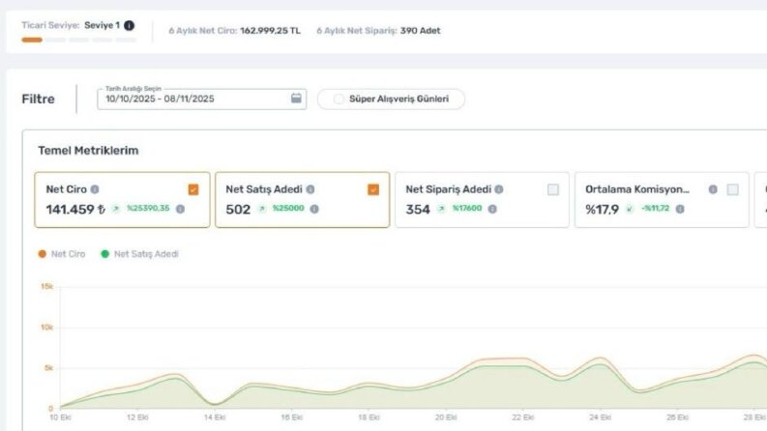This screenshot has height=431, width=767.
Task: Click the Net Ciro upward trend arrow
Action: (116, 209)
